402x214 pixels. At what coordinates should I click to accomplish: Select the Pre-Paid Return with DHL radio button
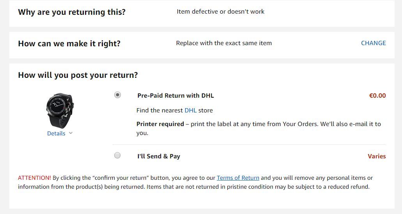(117, 95)
